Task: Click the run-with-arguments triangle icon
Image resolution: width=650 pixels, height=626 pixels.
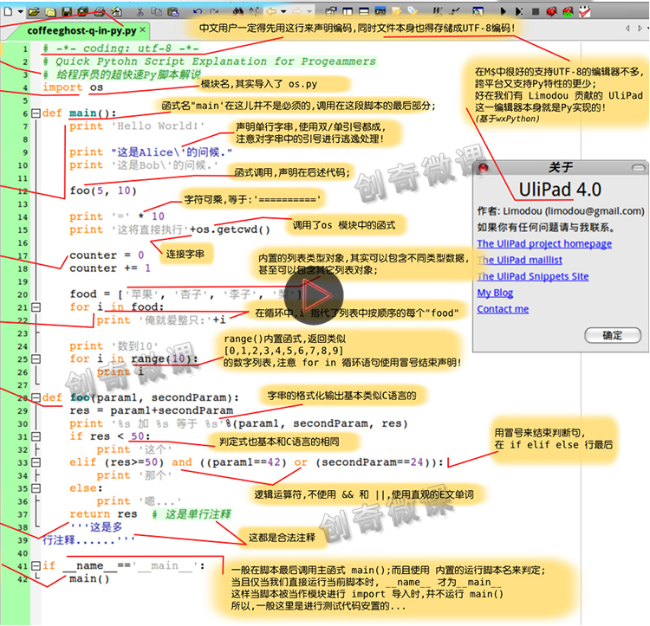Action: tap(519, 11)
